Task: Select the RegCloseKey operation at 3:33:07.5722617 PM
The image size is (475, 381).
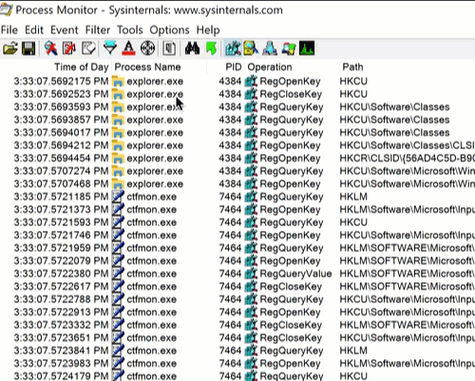Action: pos(291,287)
